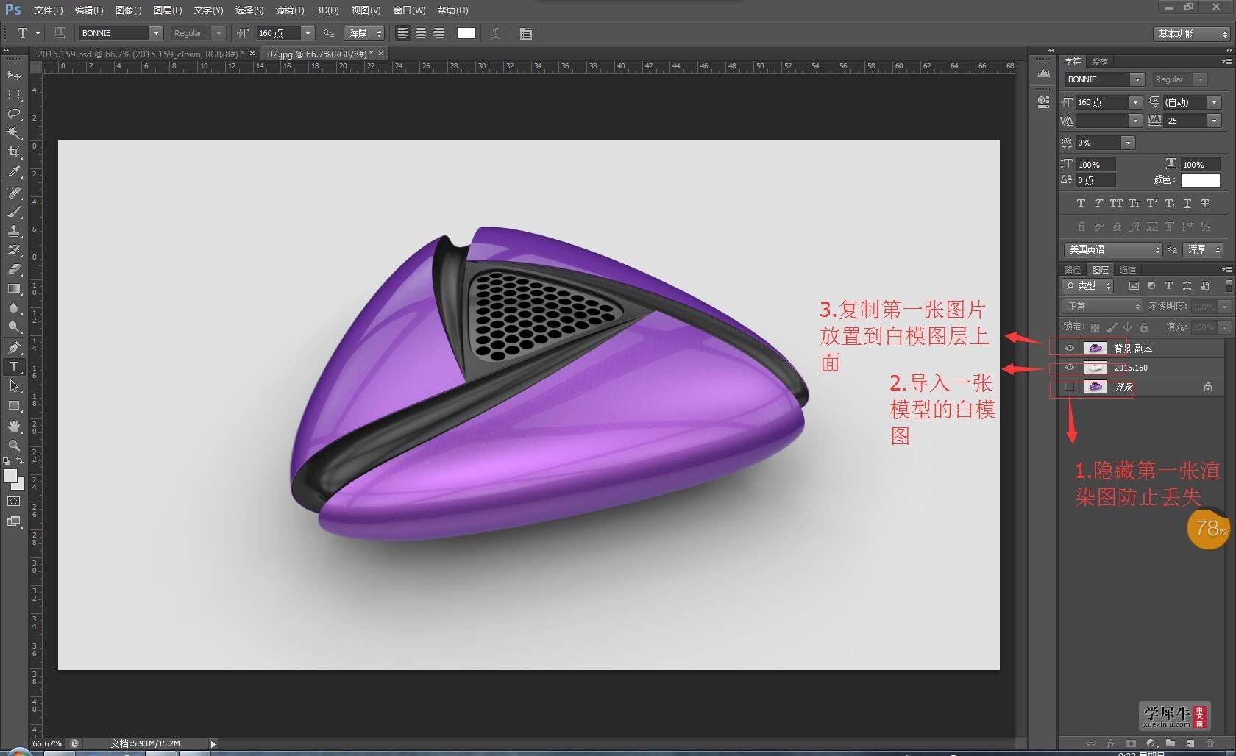
Task: Switch to 2015.159.psd document tab
Action: pos(139,54)
